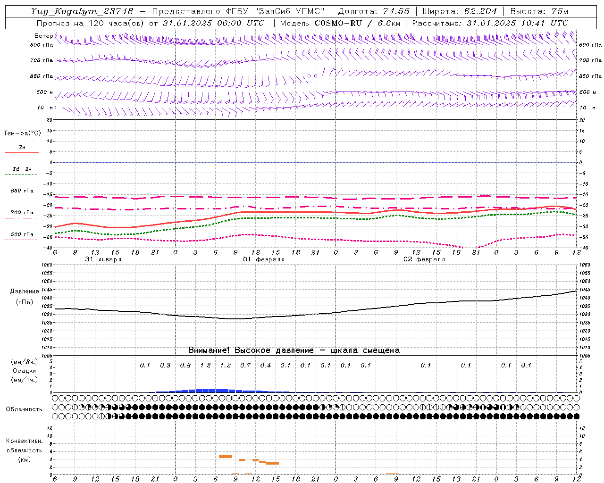Click the longest orange convective cloud bar
The height and width of the screenshot is (483, 604).
226,457
